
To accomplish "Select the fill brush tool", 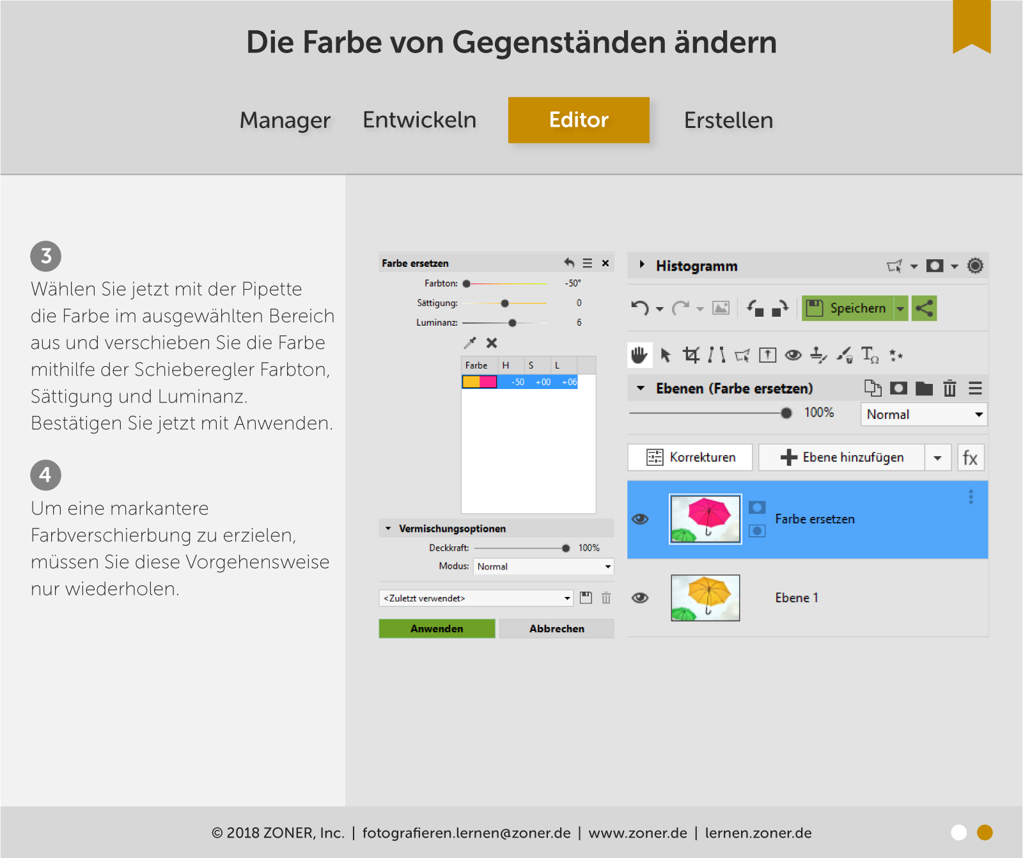I will coord(845,354).
